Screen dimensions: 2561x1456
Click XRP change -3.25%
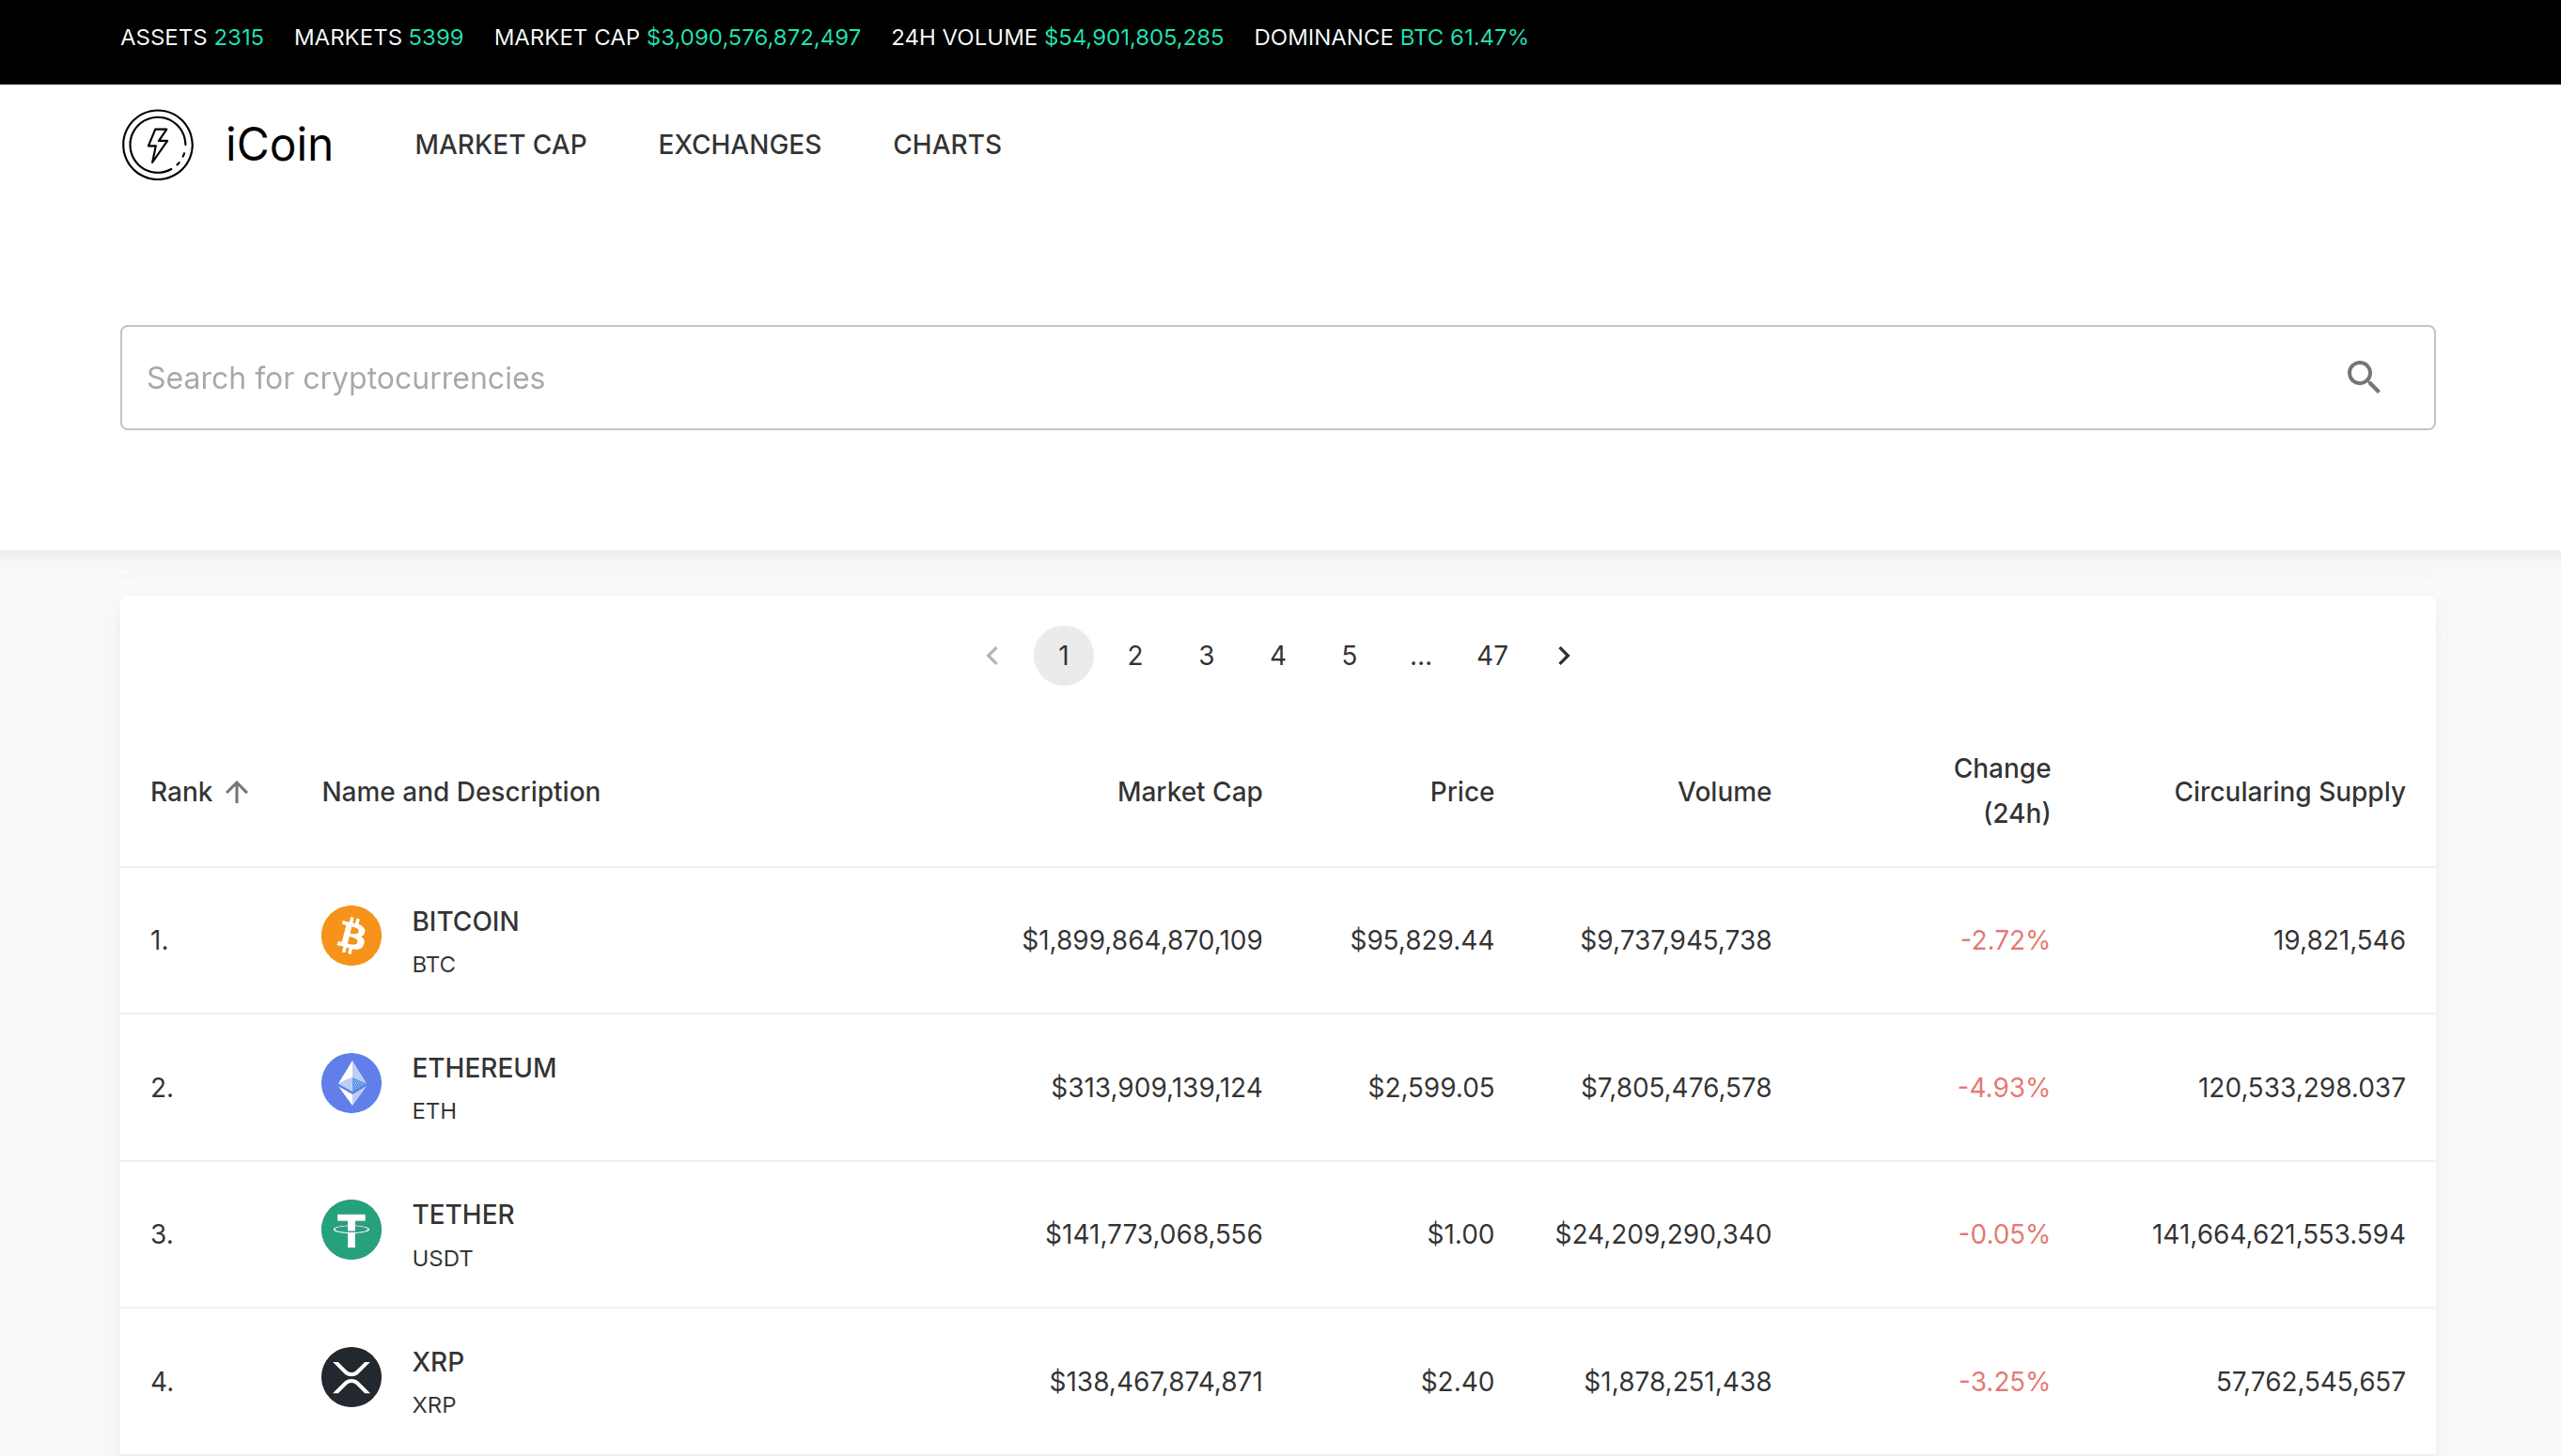[x=2004, y=1381]
